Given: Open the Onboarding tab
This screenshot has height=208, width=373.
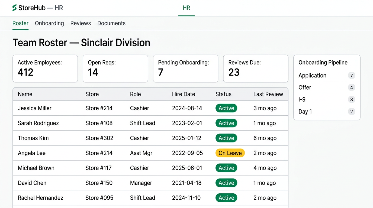Looking at the screenshot, I should [49, 23].
